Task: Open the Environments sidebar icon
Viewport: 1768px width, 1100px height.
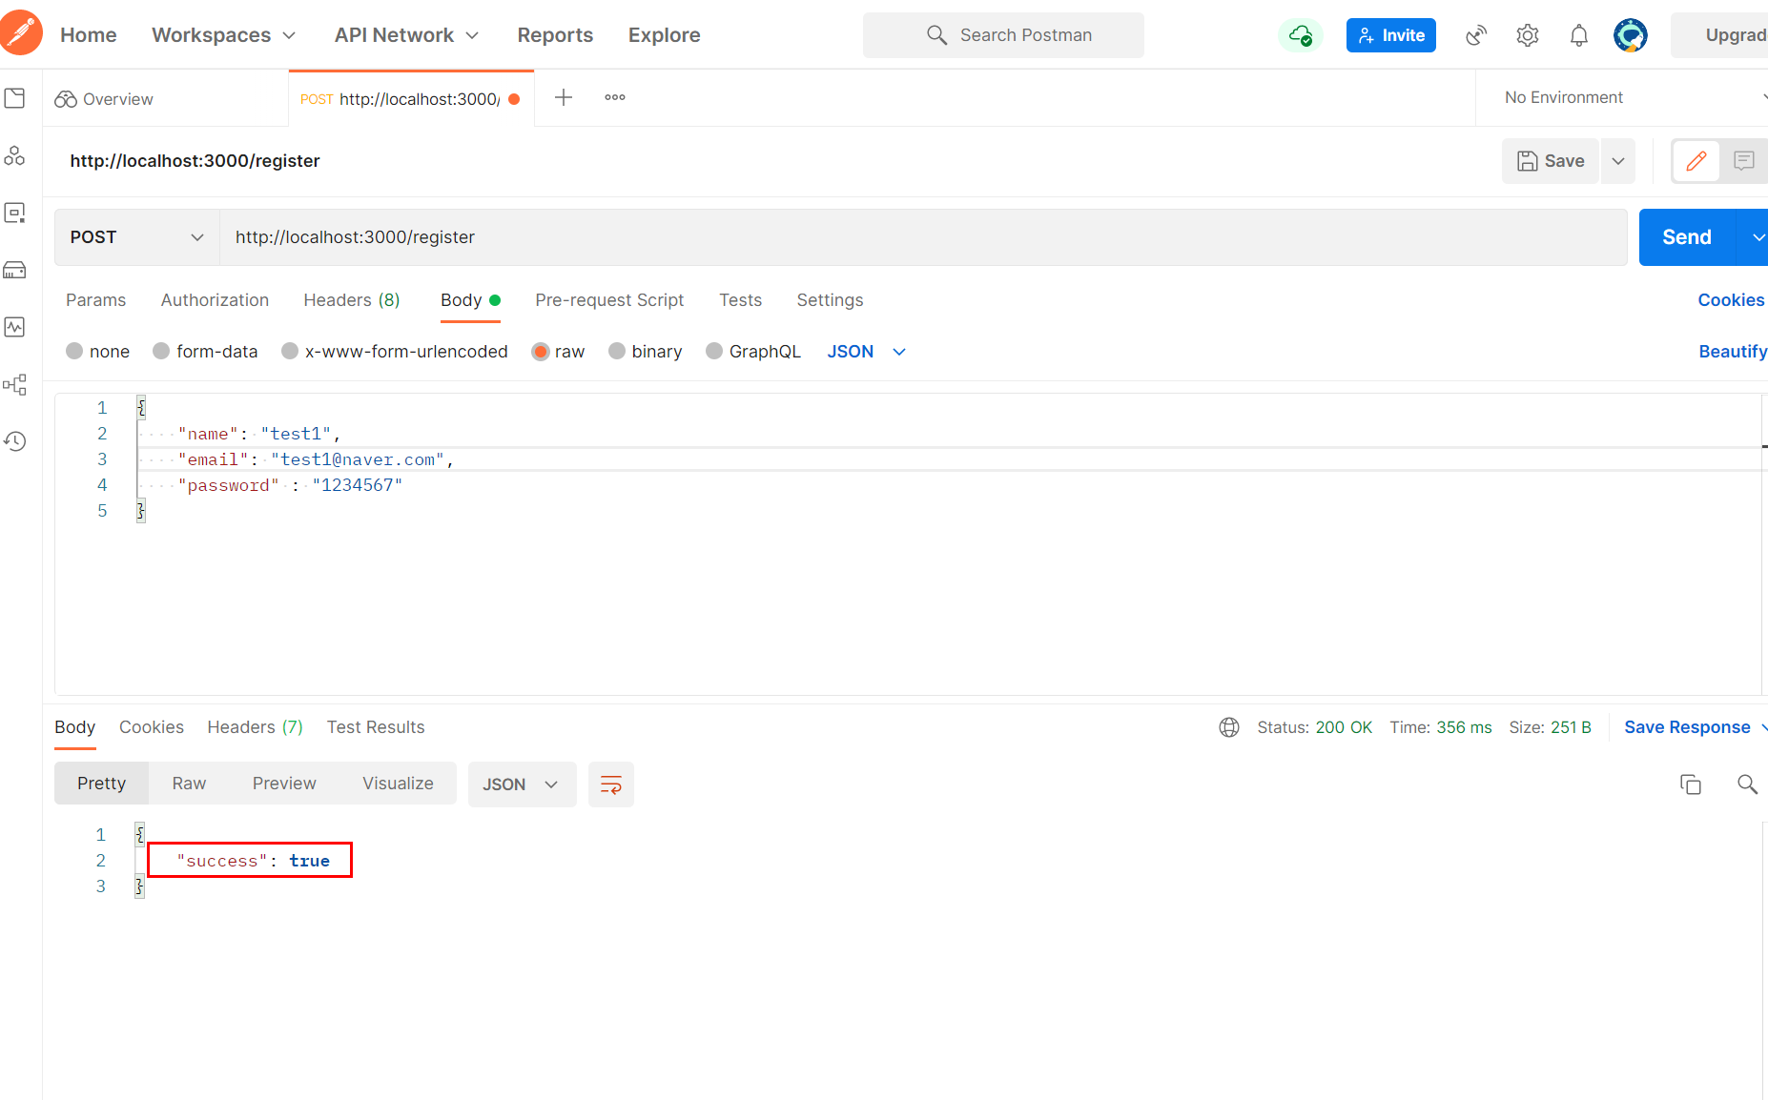Action: [x=15, y=213]
